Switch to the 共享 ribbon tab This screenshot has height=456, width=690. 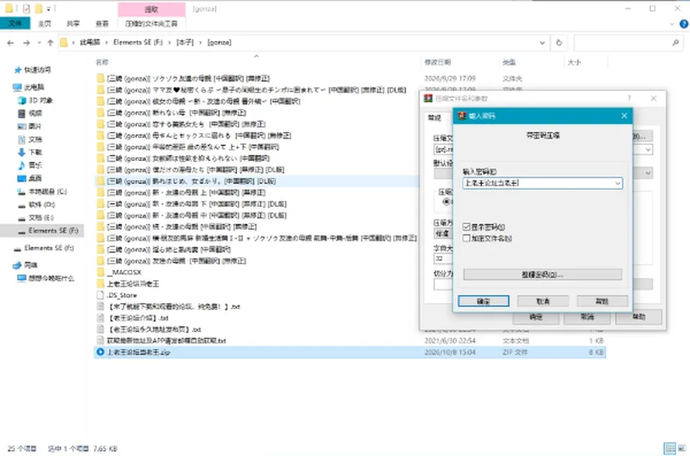73,24
